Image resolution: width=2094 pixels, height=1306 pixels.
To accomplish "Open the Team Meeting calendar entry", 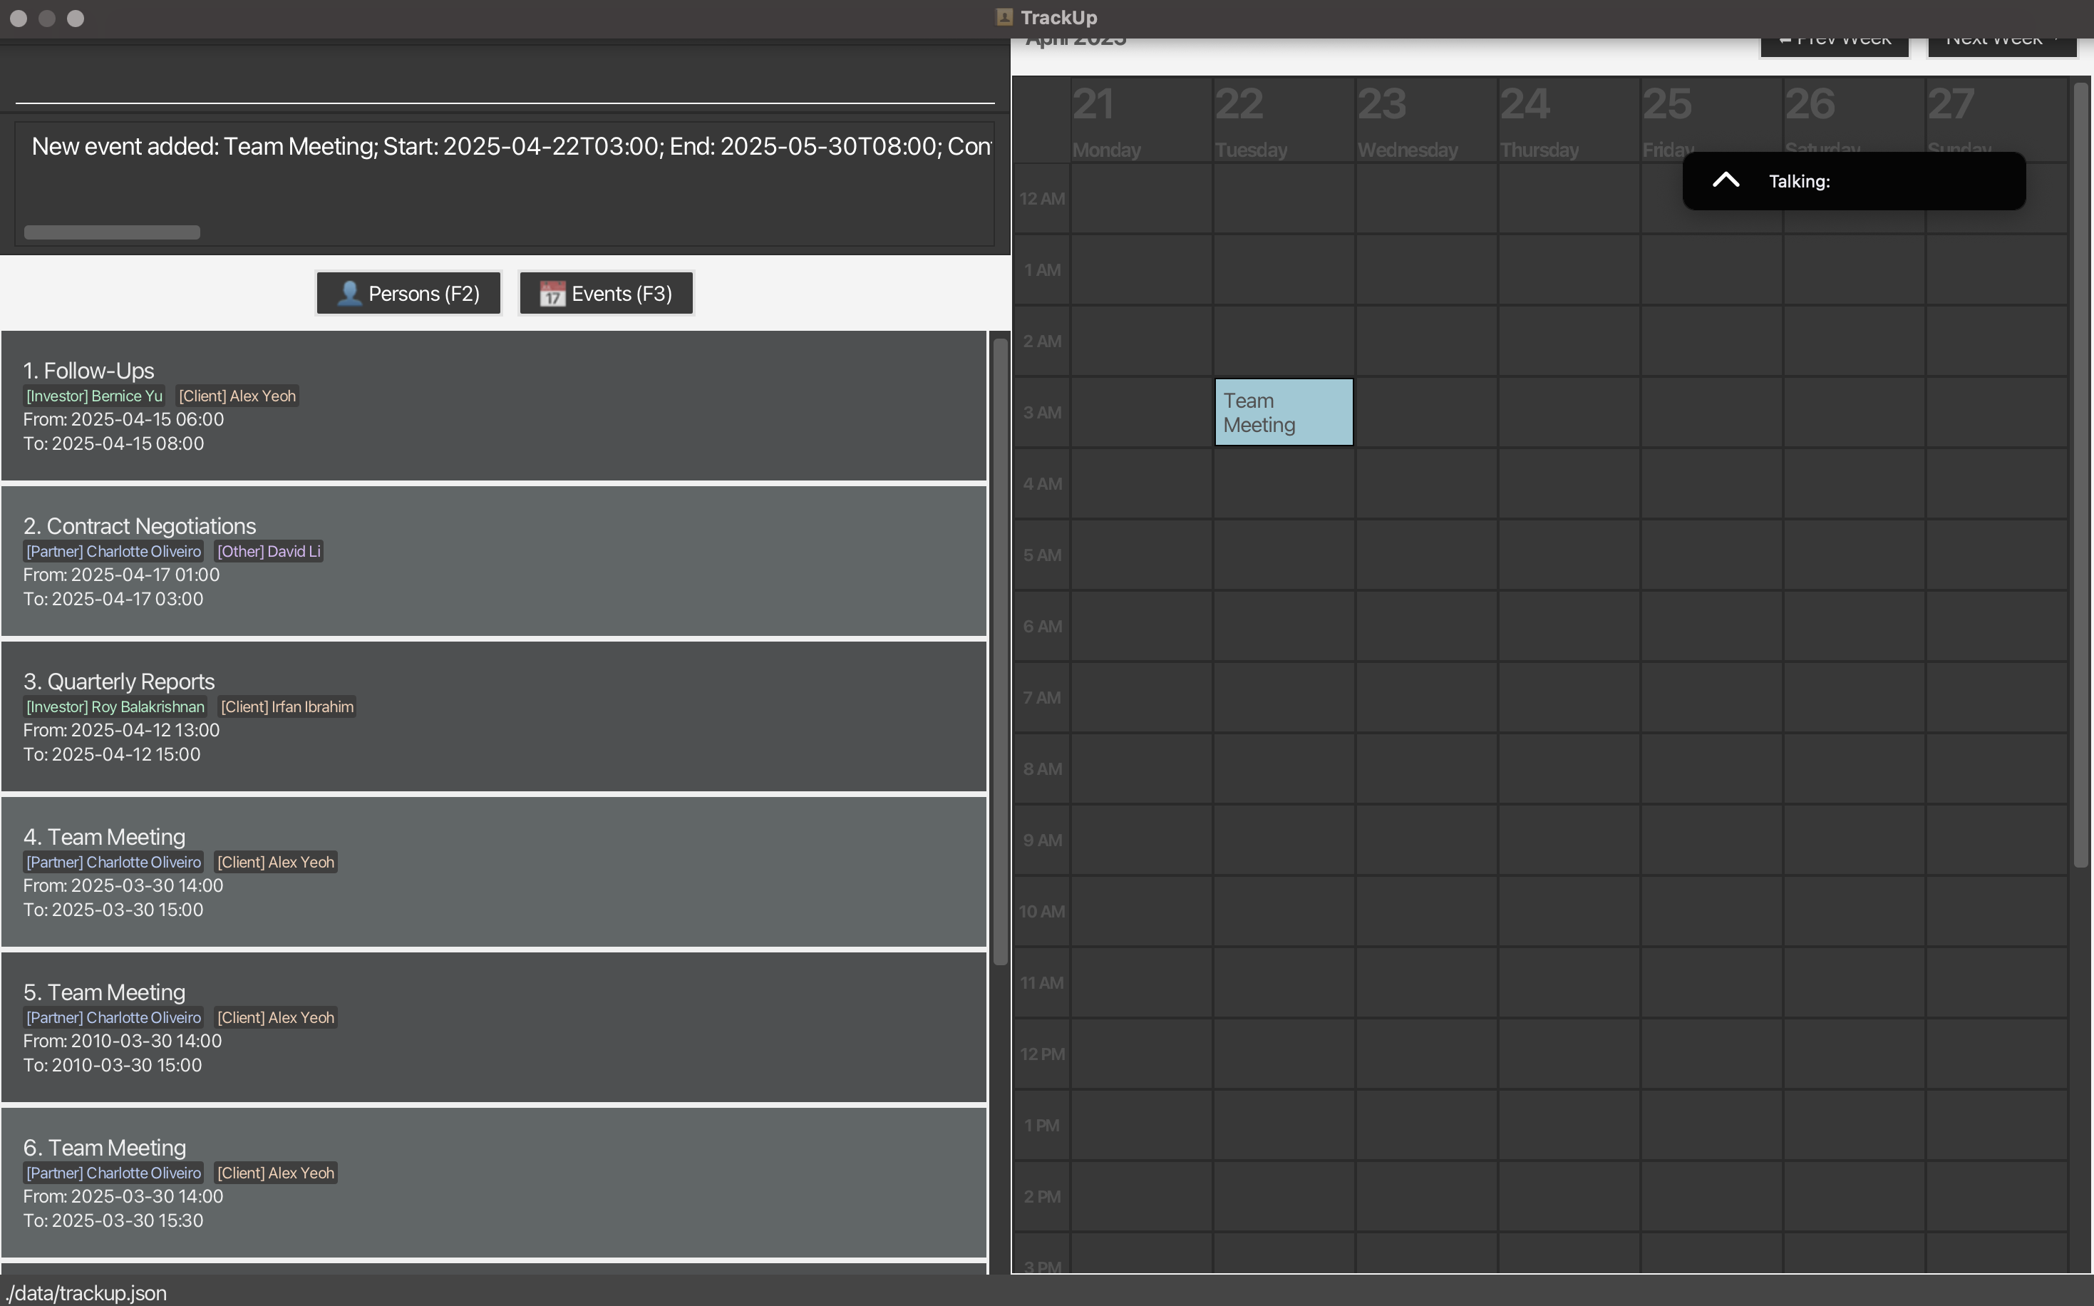I will point(1283,412).
